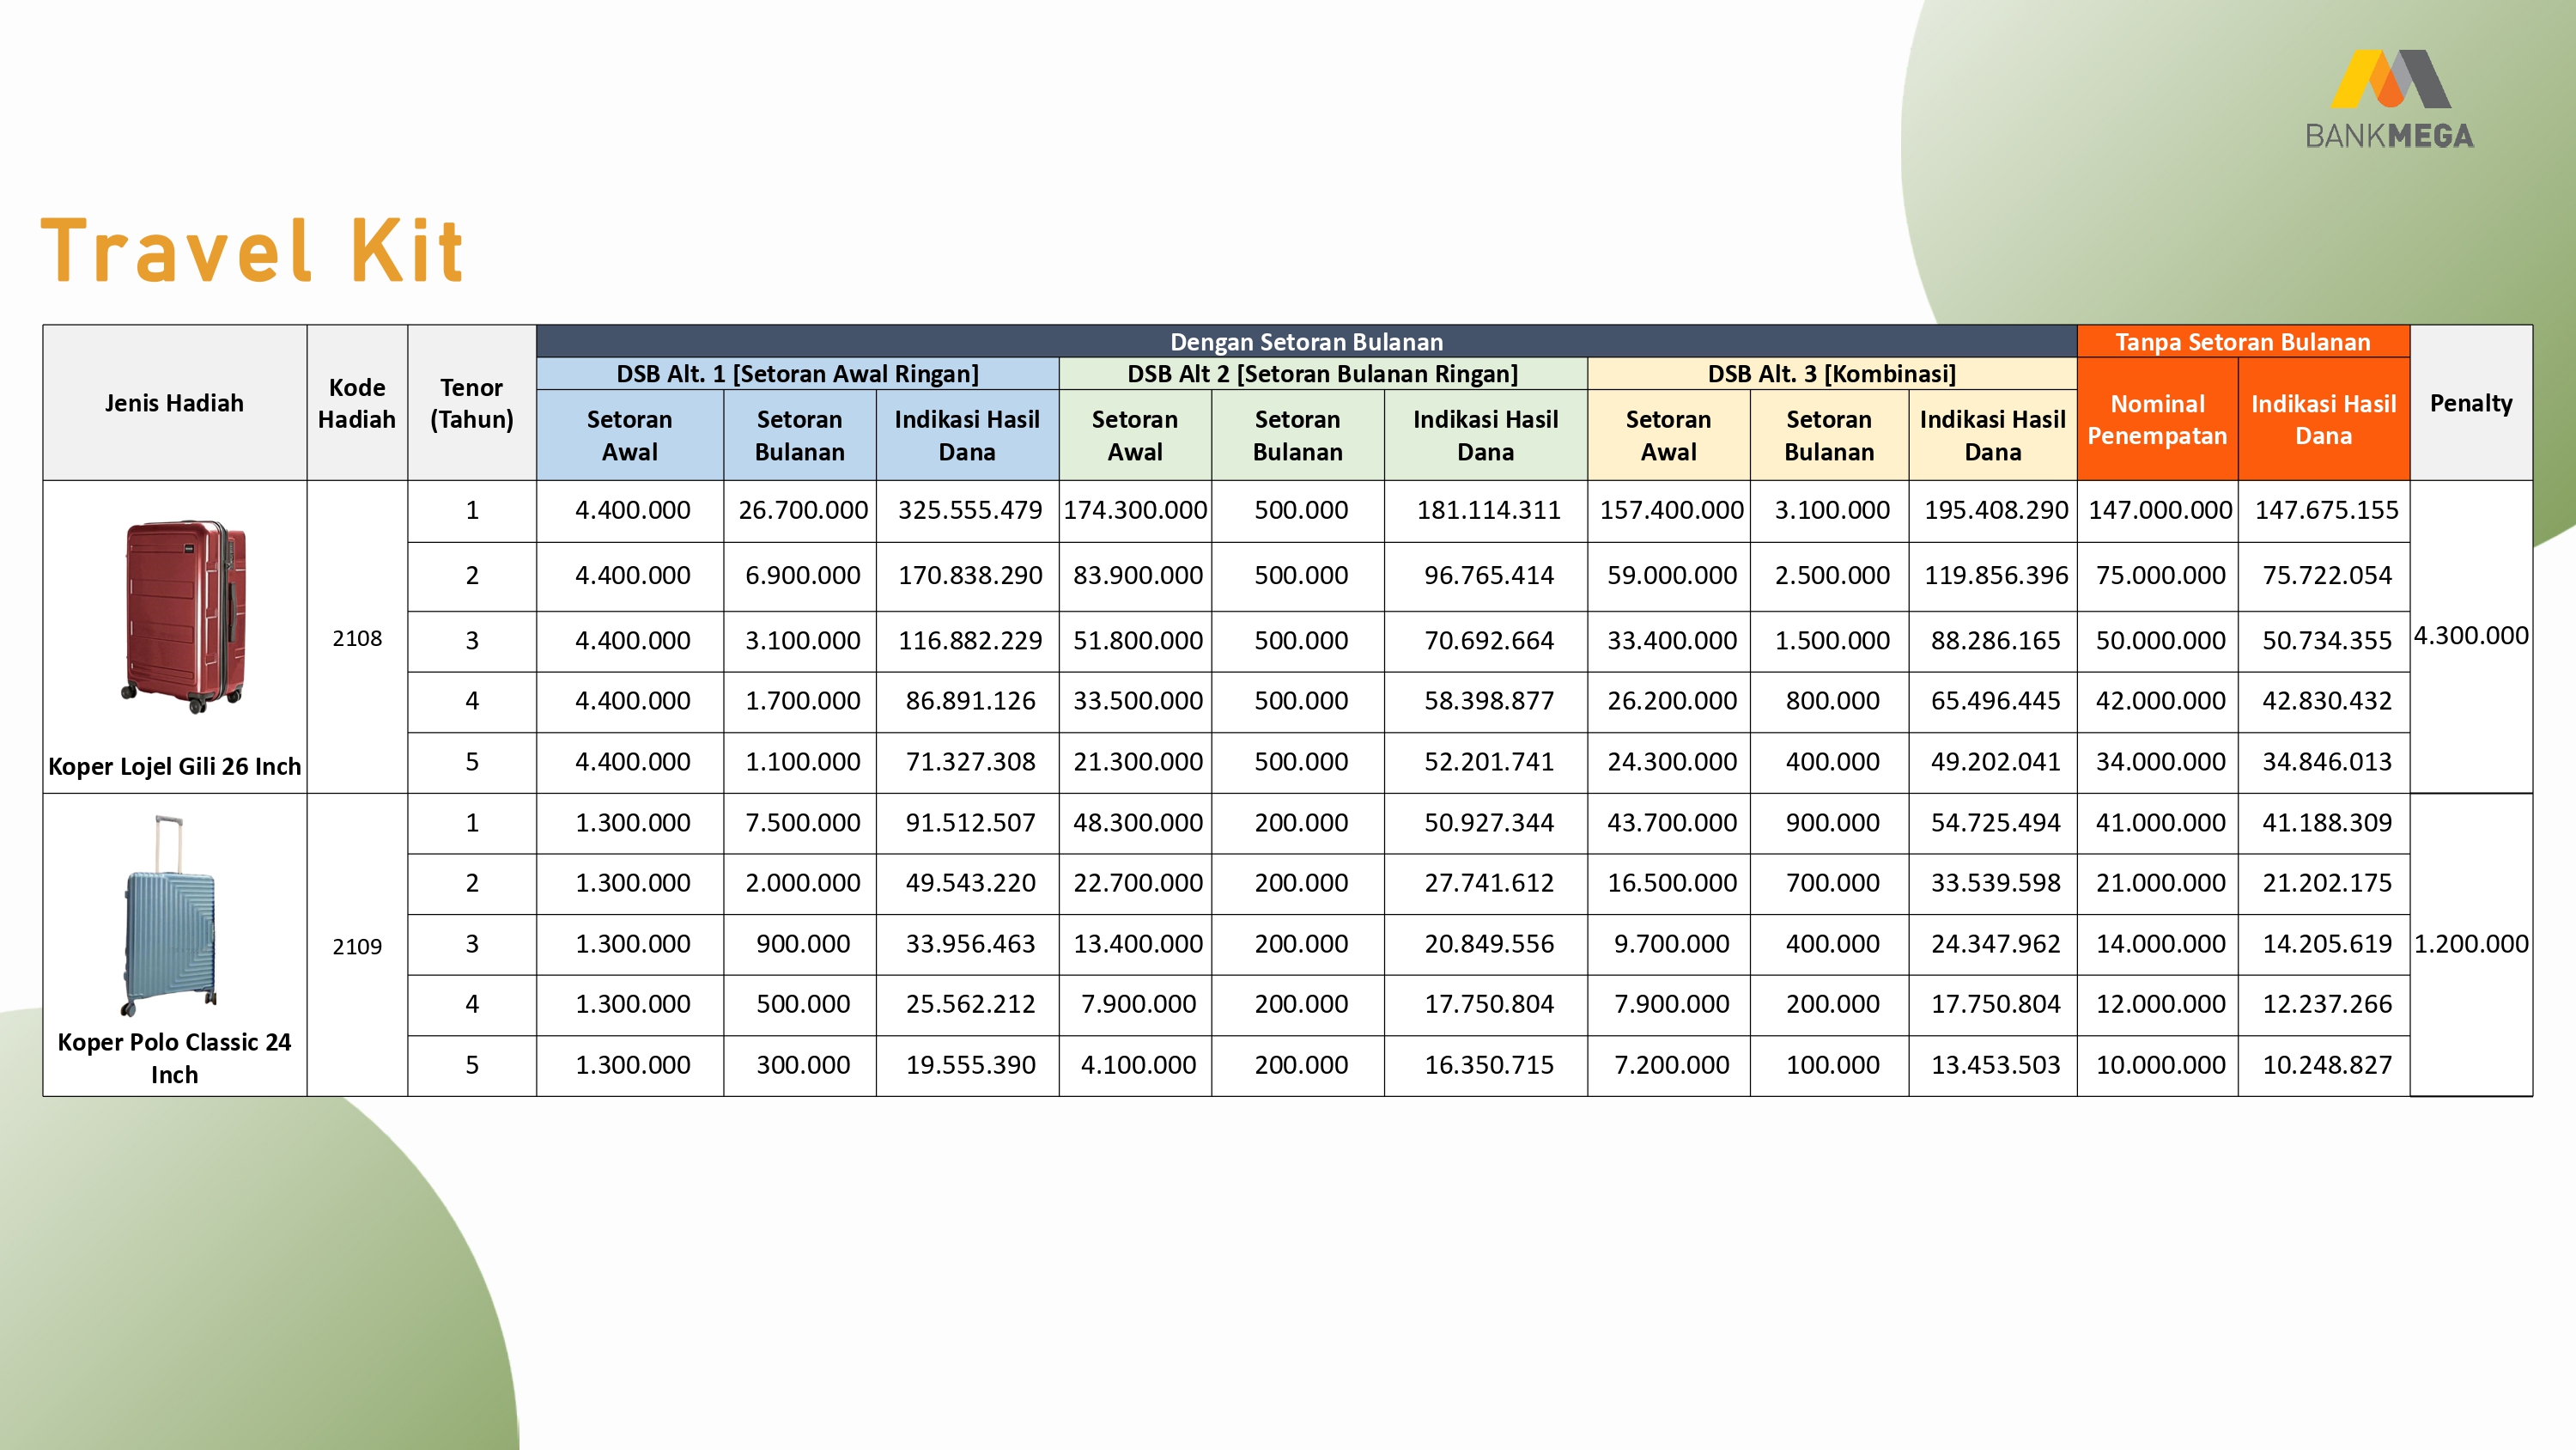
Task: Click 'DSB Alt 2 [Setoran Bulanan Ringan]' header
Action: coord(1322,374)
